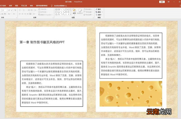Screen dimensions: 181x119
Task: Open the 福昕阅读器领鲜版 tab
Action: [42, 6]
